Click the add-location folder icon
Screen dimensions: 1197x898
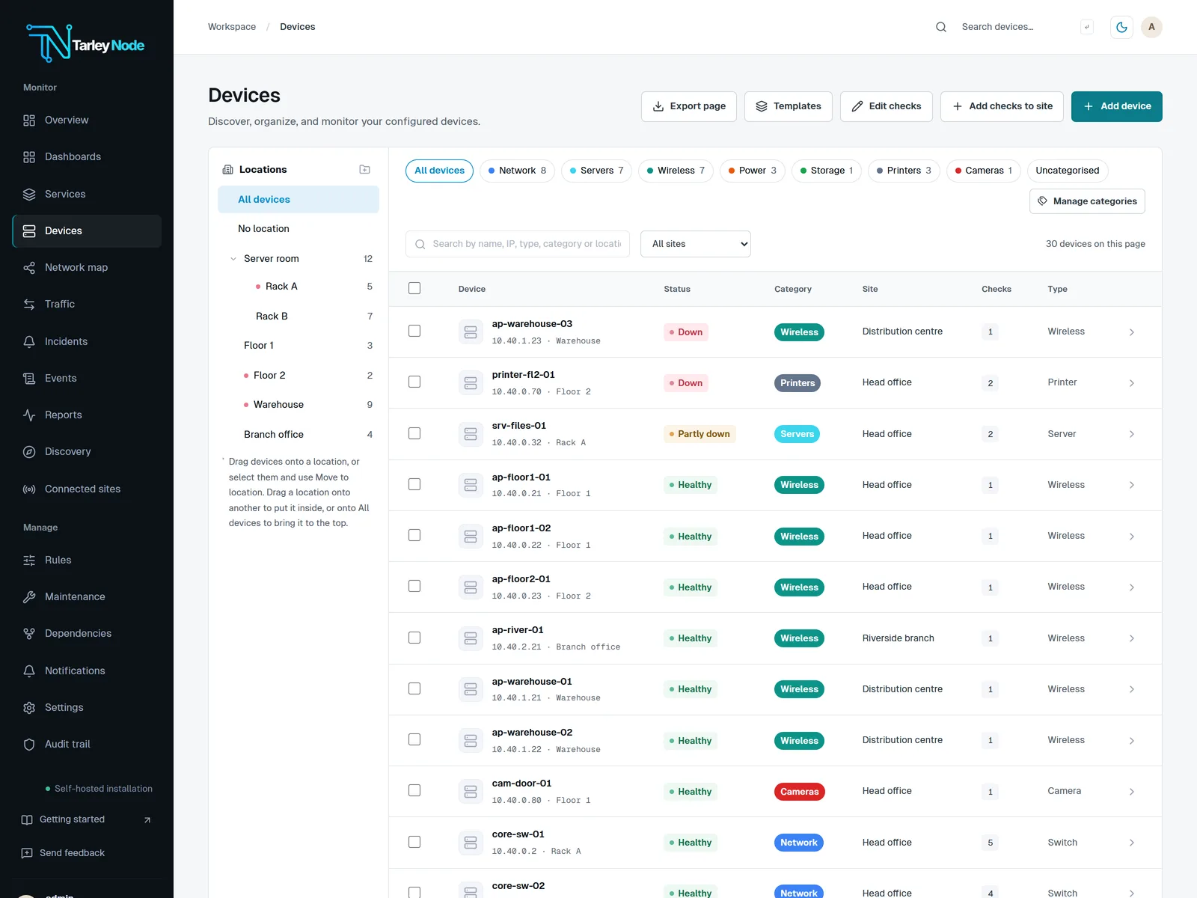(x=364, y=170)
